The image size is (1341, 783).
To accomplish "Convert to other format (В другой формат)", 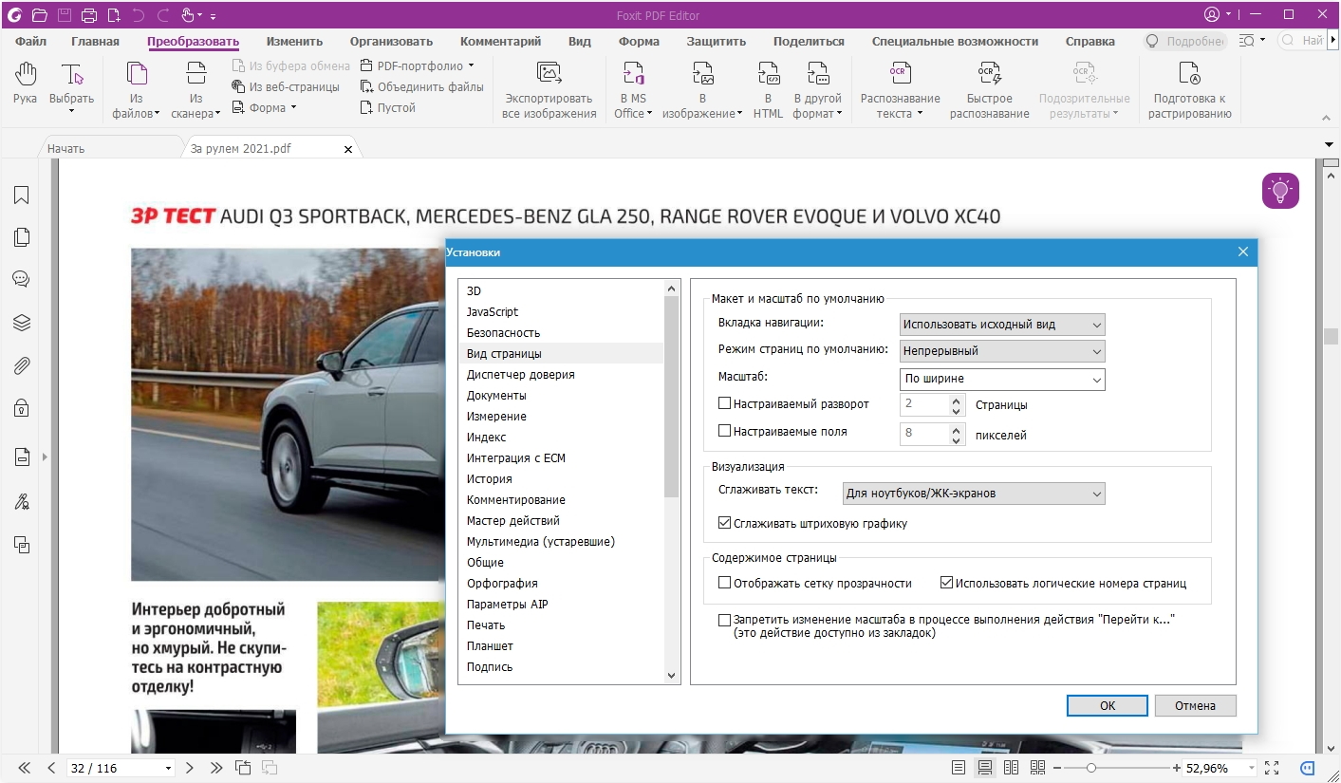I will (817, 90).
